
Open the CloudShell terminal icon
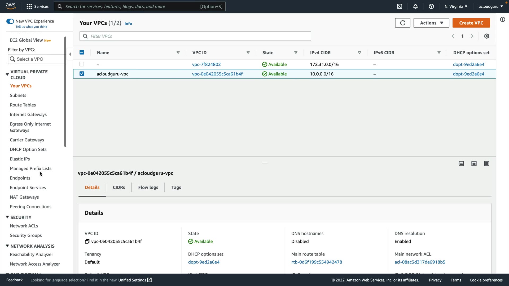(x=400, y=6)
